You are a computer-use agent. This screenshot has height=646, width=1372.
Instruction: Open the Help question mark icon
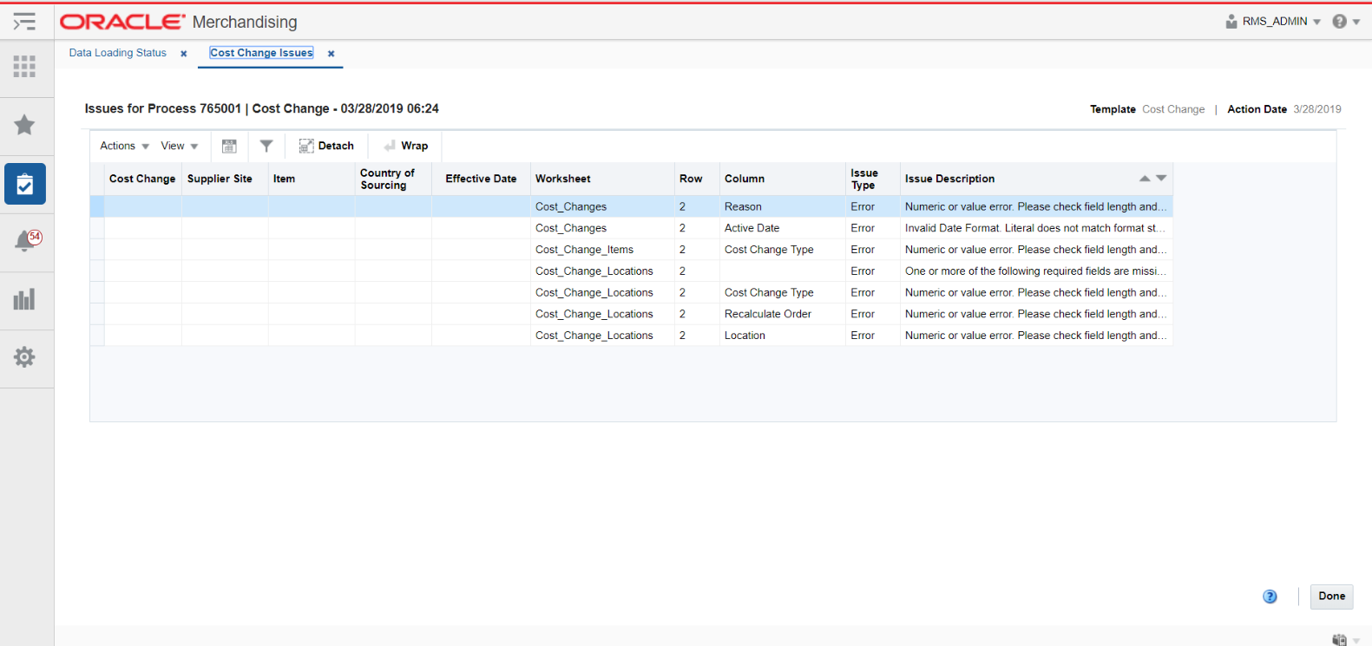[1340, 22]
